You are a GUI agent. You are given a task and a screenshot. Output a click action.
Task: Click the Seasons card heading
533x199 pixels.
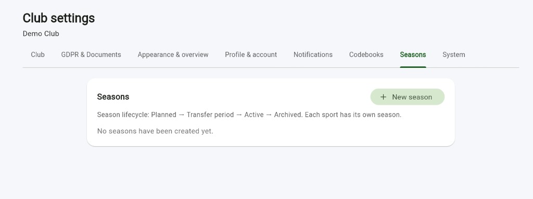tap(113, 97)
